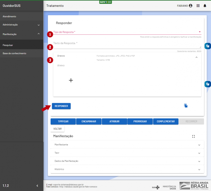Select Pesquisar in the sidebar

[x=8, y=45]
